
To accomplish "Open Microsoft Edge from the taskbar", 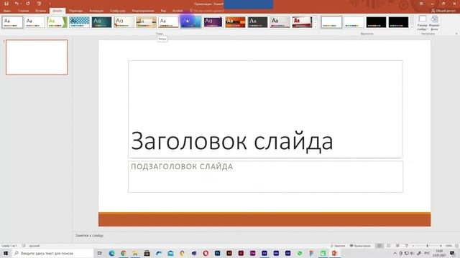I will click(112, 253).
